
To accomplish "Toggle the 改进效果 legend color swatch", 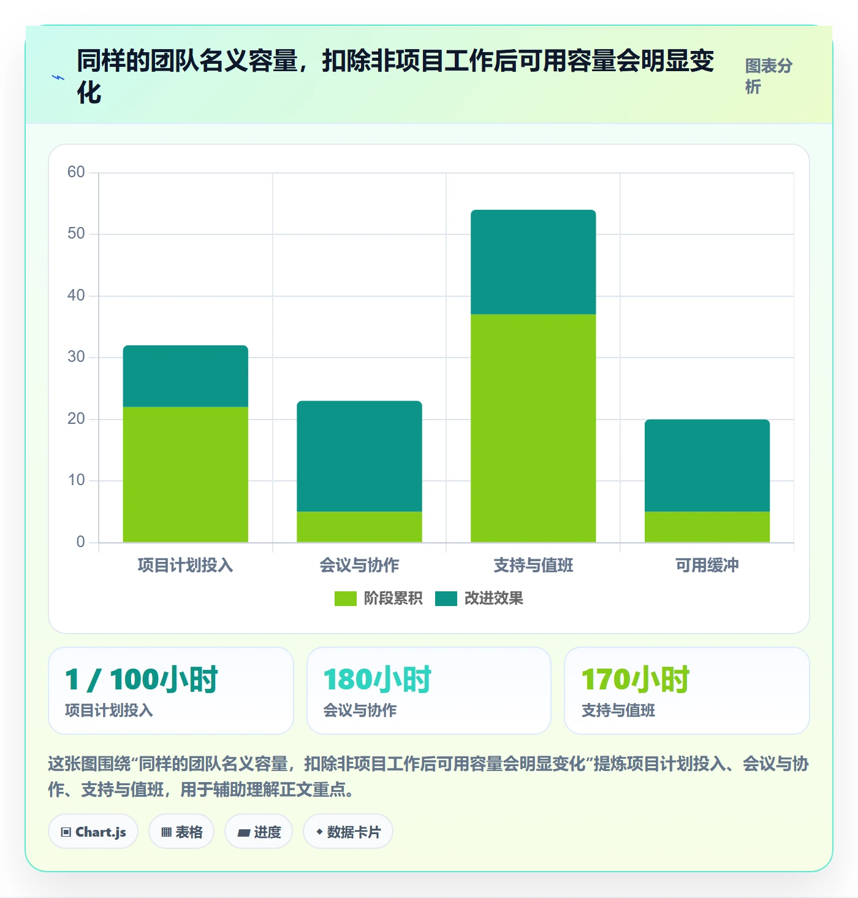I will [x=446, y=599].
